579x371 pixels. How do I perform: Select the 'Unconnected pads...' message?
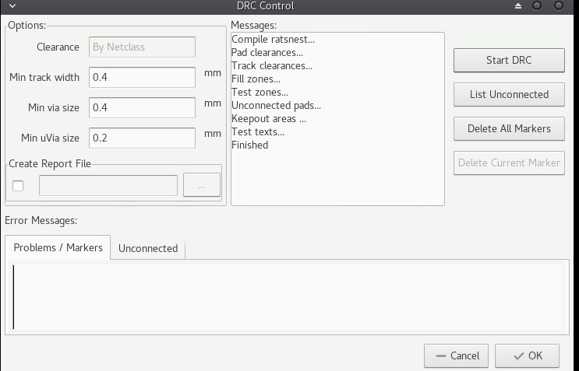tap(276, 105)
